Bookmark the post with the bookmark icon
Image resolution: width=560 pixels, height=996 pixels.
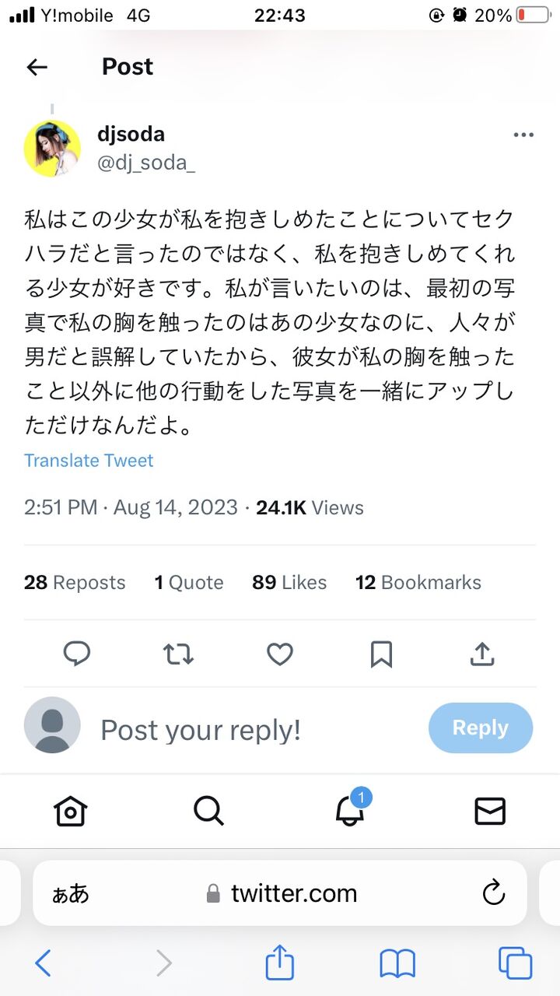[381, 654]
